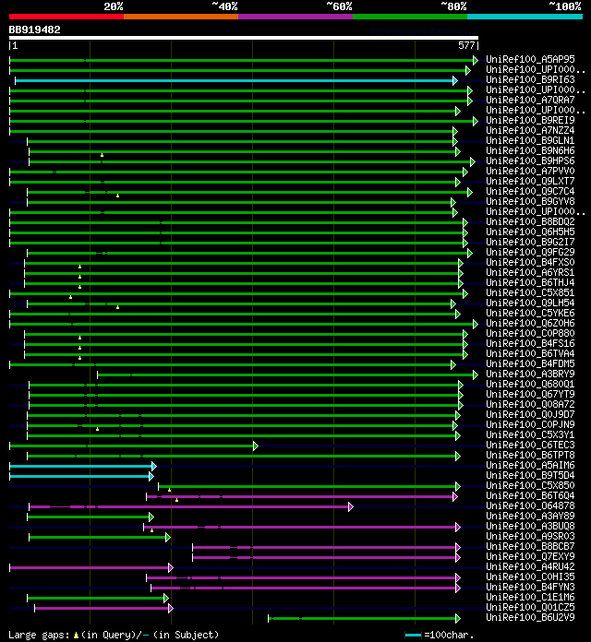Click the UniRef100_C0P880 label
Screen dimensions: 591x642
tap(530, 333)
